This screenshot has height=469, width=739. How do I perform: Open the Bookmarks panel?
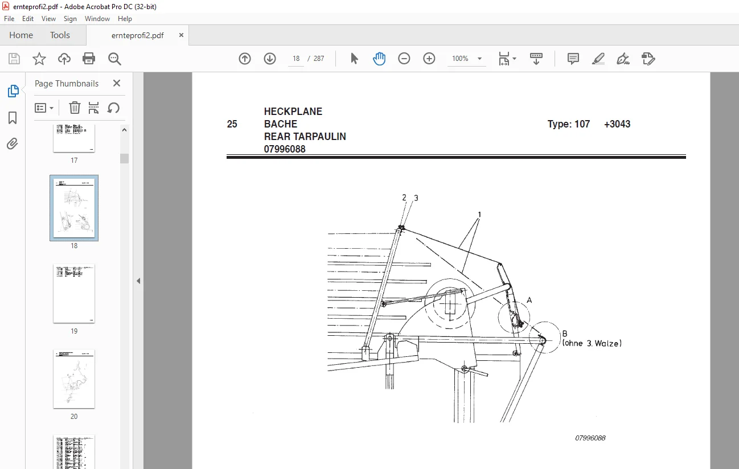[x=13, y=118]
